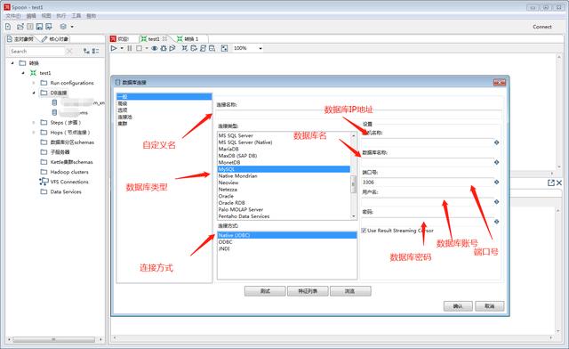Click the Explore database toolbar icon
The width and height of the screenshot is (569, 349).
coord(212,48)
